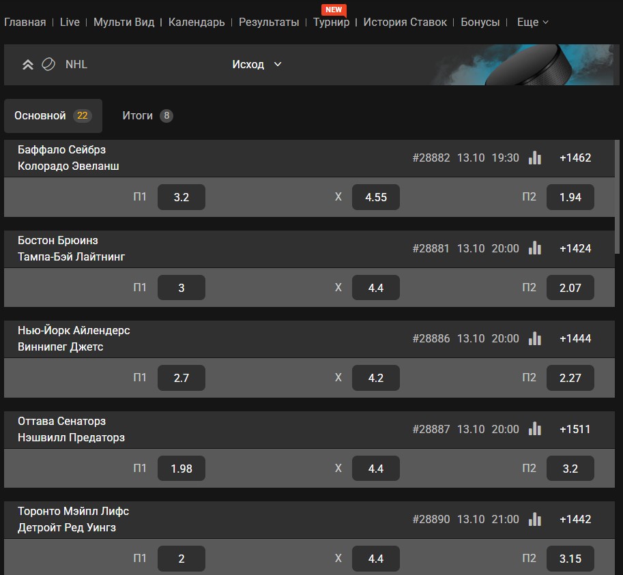Screen dimensions: 623x575
Task: Bet П1 at 3 on Бостон Брюинз
Action: click(x=182, y=288)
